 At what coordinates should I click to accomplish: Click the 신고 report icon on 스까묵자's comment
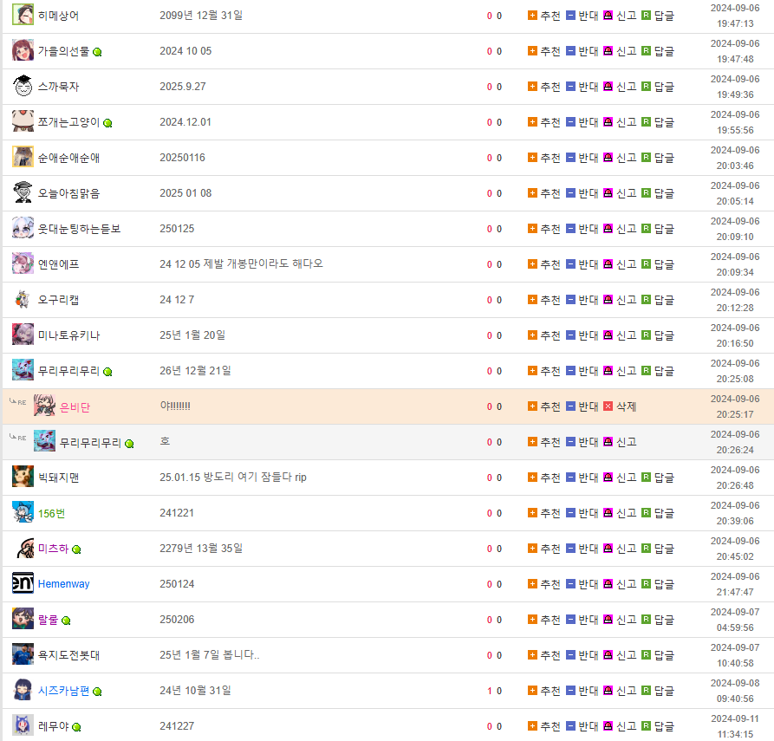(608, 87)
